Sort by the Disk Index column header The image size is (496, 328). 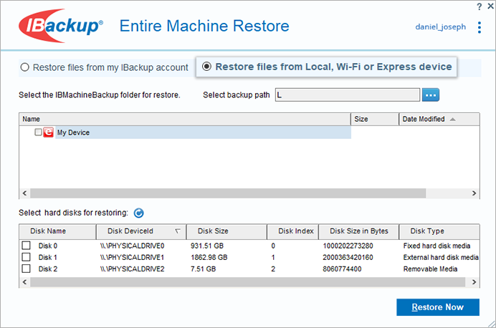[293, 231]
